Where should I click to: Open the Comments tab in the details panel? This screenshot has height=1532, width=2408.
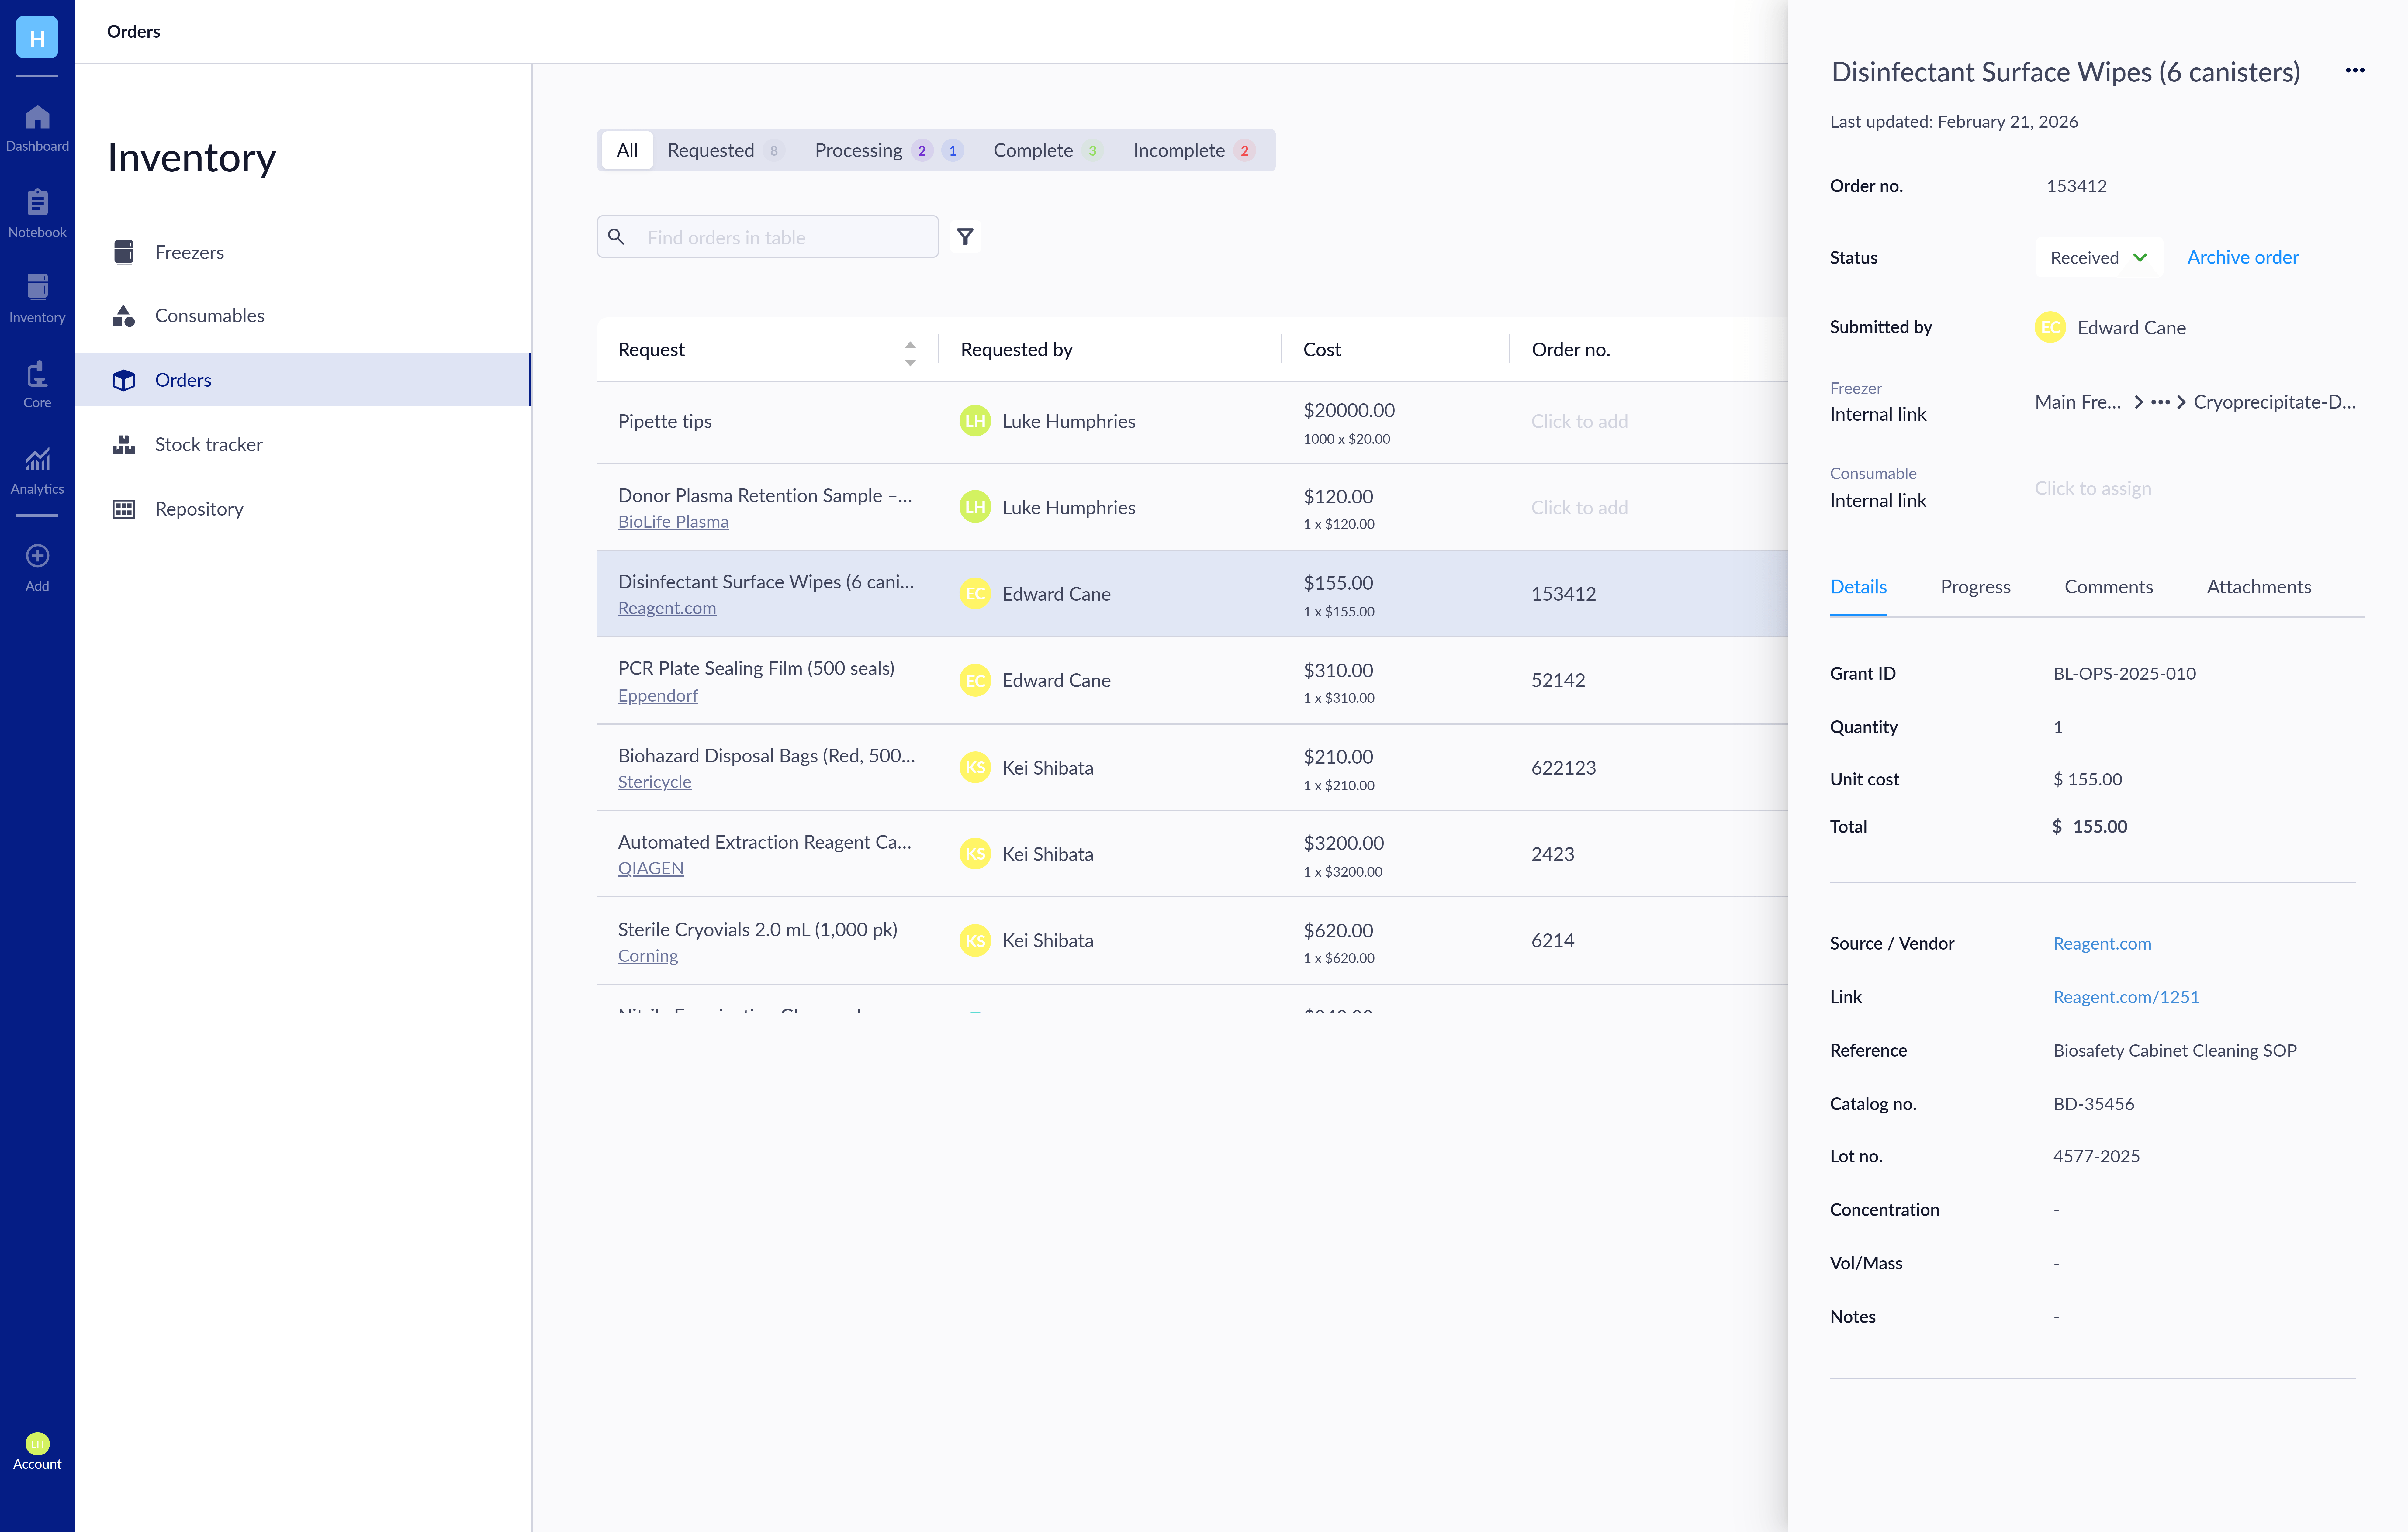pyautogui.click(x=2108, y=587)
